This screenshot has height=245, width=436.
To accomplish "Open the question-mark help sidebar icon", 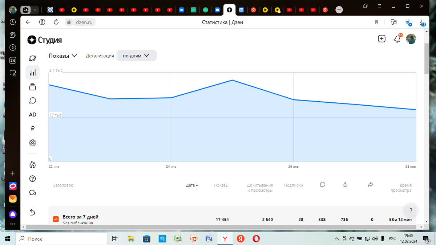I will click(32, 179).
